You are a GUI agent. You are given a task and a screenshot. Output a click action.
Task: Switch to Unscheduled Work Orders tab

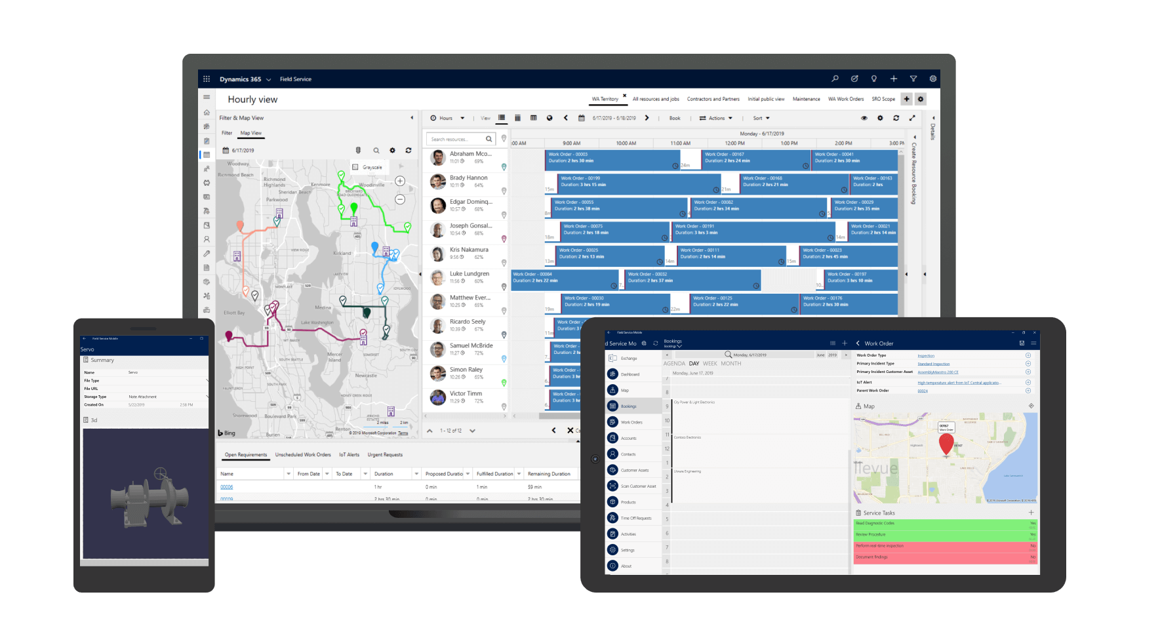tap(303, 454)
